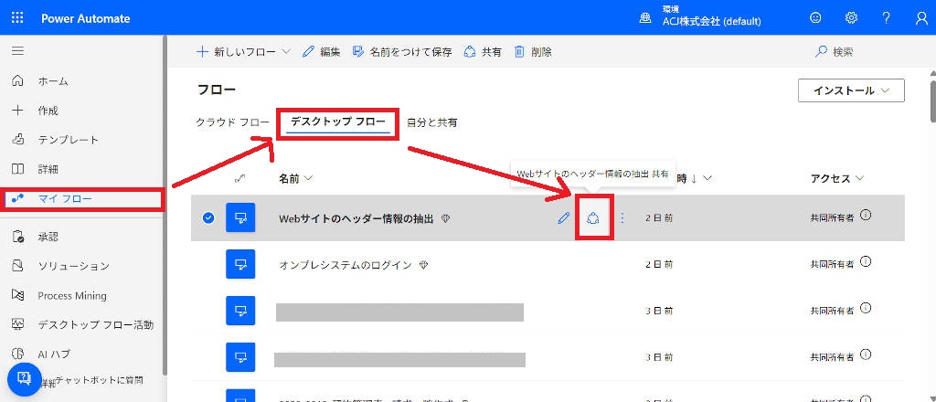Click access info icon on オンプレシステムのログイン row

pyautogui.click(x=867, y=261)
